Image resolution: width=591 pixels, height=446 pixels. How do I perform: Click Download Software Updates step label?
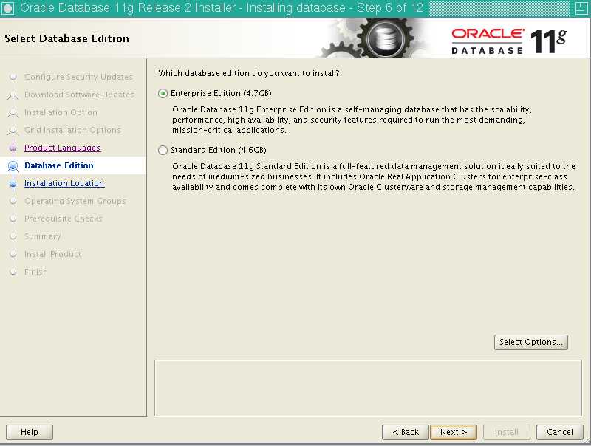pyautogui.click(x=79, y=95)
